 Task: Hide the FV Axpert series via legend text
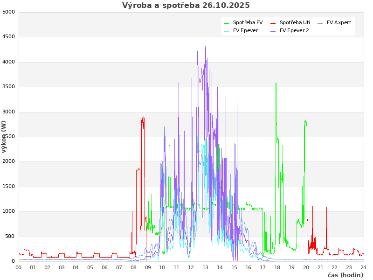pyautogui.click(x=339, y=22)
